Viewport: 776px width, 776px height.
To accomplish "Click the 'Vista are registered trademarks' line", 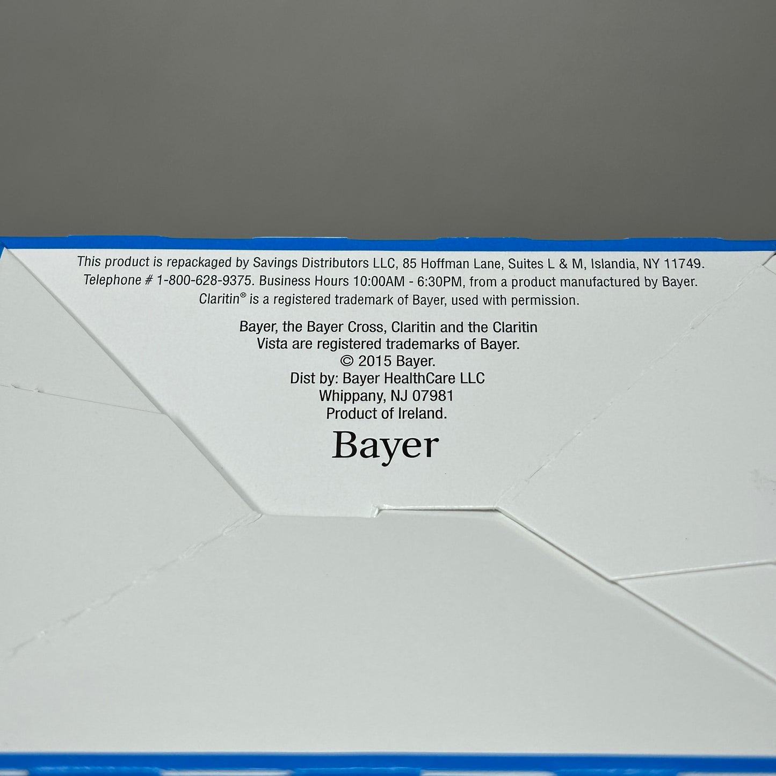I will (x=388, y=344).
